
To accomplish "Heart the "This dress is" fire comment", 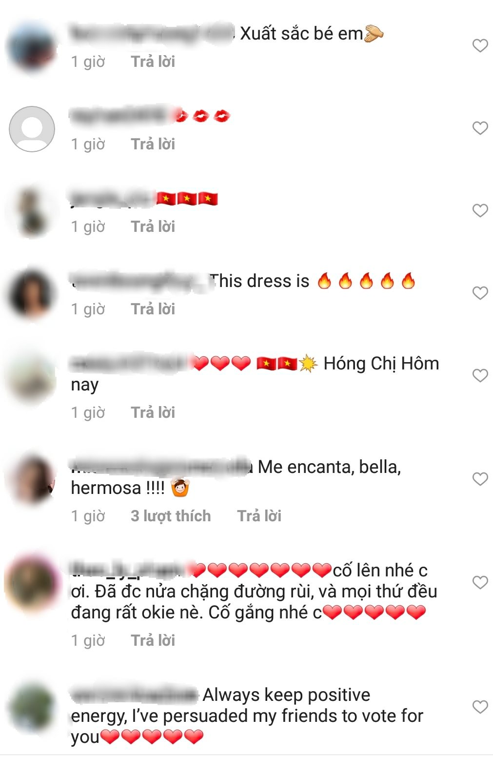I will pyautogui.click(x=480, y=293).
